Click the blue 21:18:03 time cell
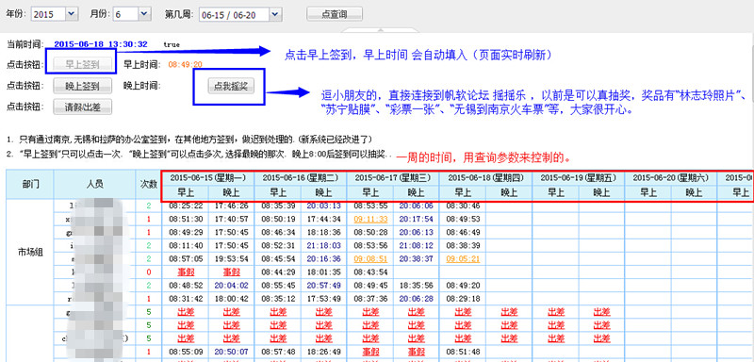Viewport: 754px width, 362px height. [323, 245]
